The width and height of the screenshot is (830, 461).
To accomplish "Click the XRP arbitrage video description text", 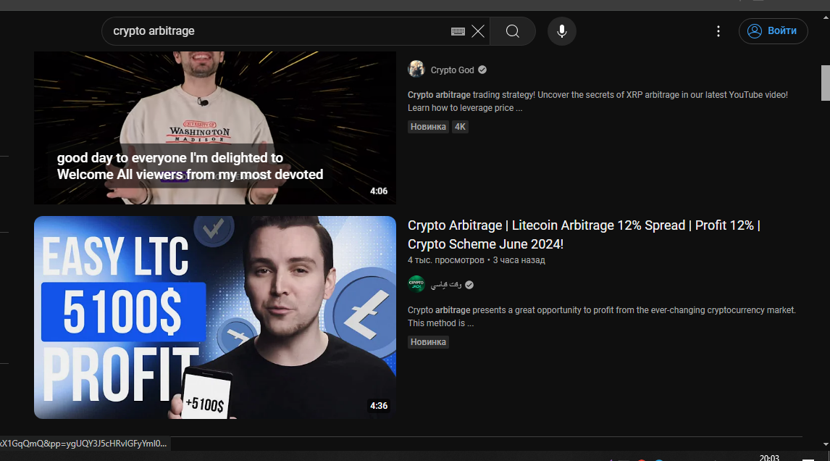I will [598, 101].
